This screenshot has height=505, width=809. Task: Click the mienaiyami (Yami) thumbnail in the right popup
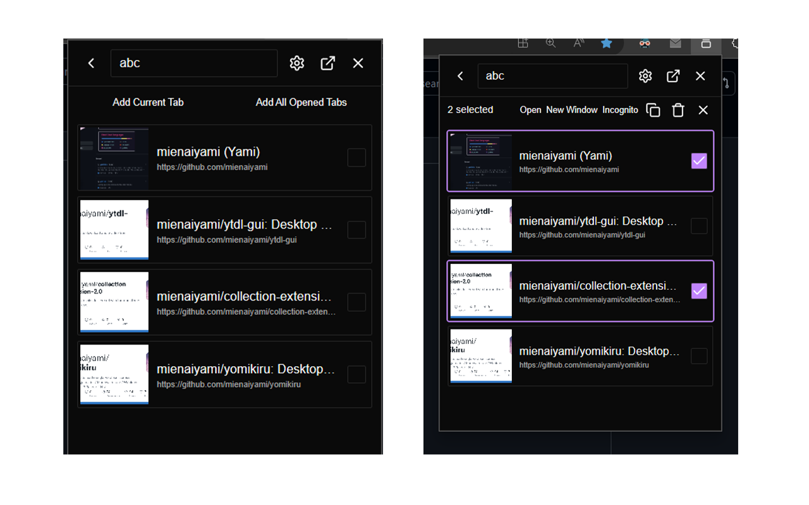pyautogui.click(x=481, y=161)
